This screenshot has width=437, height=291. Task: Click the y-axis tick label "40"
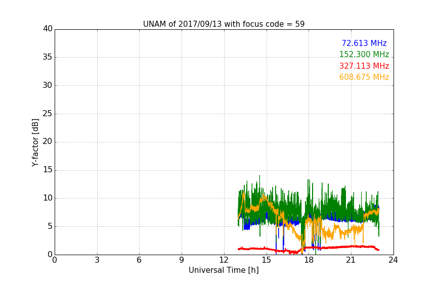tap(48, 29)
